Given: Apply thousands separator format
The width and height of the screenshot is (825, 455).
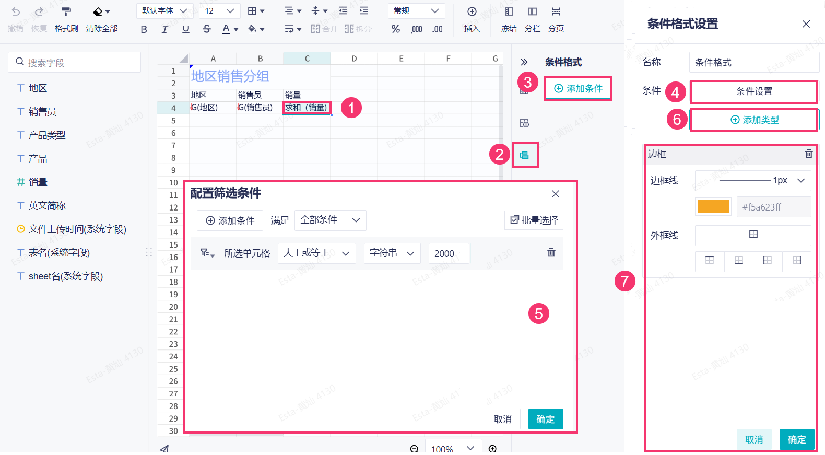Looking at the screenshot, I should click(x=417, y=29).
